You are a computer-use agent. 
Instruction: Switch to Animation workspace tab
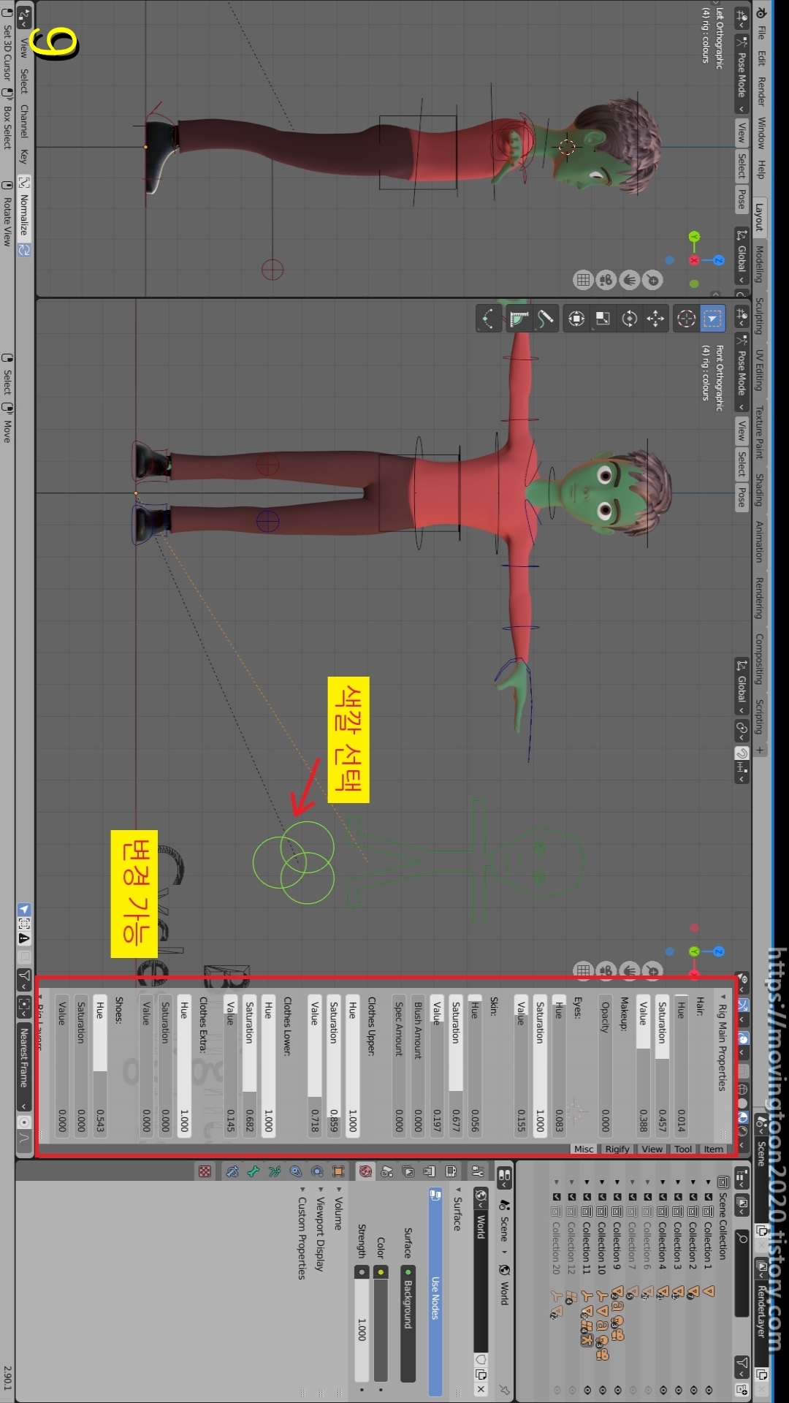coord(760,541)
